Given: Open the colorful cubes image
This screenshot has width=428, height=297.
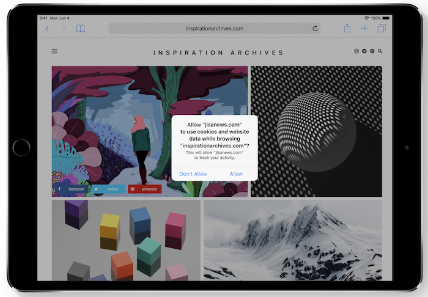Looking at the screenshot, I should [x=125, y=240].
